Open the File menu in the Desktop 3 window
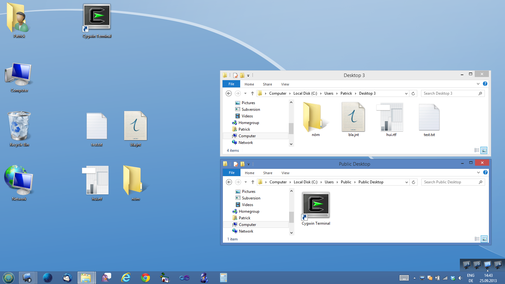This screenshot has width=505, height=284. [231, 84]
